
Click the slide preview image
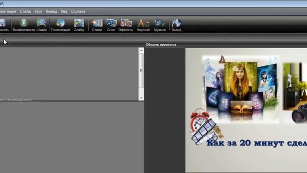246,110
